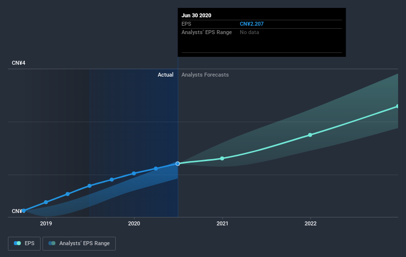This screenshot has width=406, height=257.
Task: Click the 2021 x-axis label
Action: (222, 223)
